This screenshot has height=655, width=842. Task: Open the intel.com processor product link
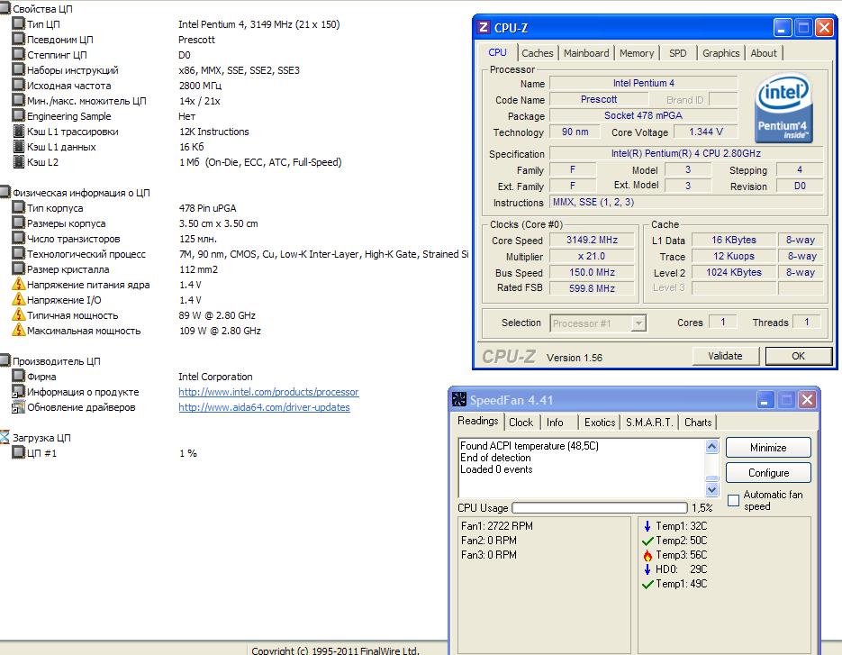click(x=268, y=392)
